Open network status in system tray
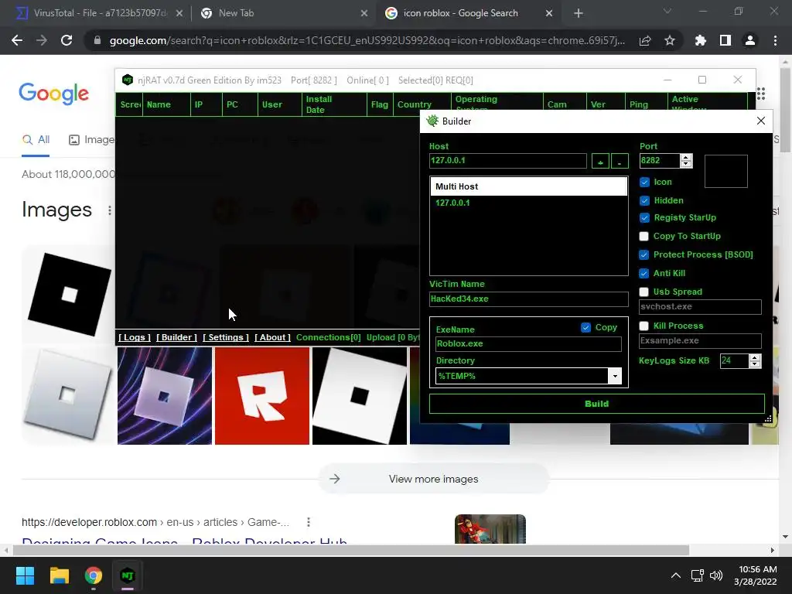 [698, 575]
